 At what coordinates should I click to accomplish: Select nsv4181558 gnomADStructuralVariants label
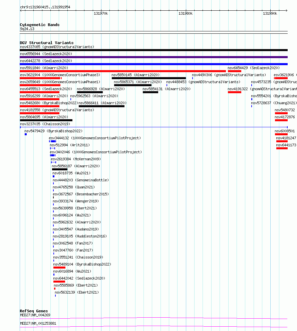[57, 110]
